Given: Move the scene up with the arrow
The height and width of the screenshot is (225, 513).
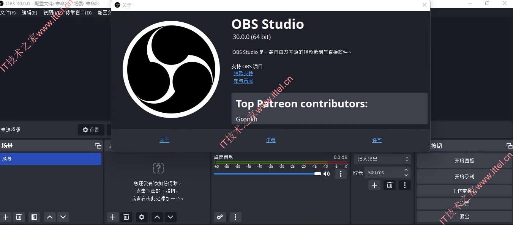Looking at the screenshot, I should click(49, 217).
